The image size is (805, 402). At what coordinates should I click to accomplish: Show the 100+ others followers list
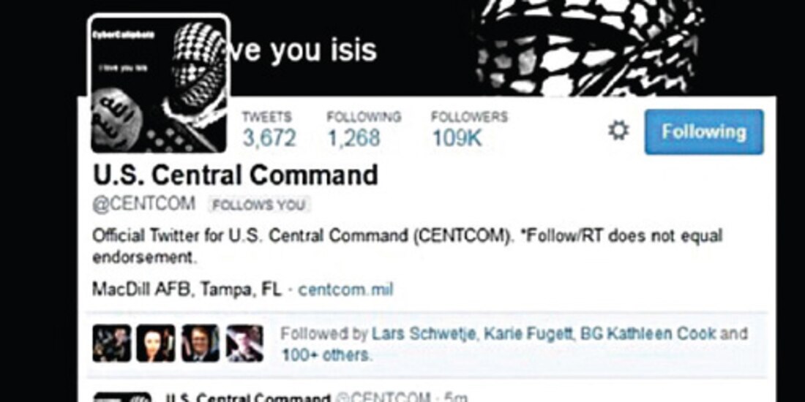pyautogui.click(x=325, y=354)
